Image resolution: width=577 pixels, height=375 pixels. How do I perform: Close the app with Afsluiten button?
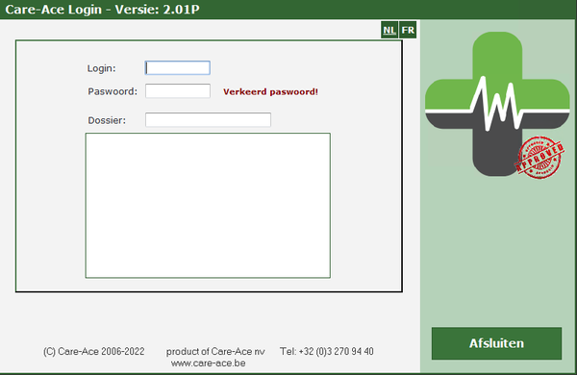[x=496, y=343]
